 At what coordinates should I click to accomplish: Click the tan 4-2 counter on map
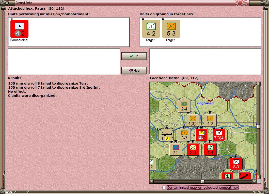(210, 121)
